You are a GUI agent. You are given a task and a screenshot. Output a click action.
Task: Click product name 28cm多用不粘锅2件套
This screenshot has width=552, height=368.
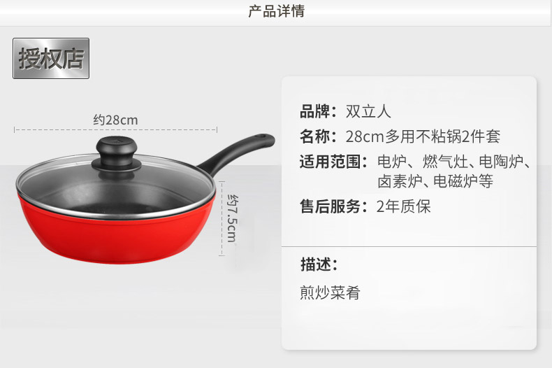(423, 136)
